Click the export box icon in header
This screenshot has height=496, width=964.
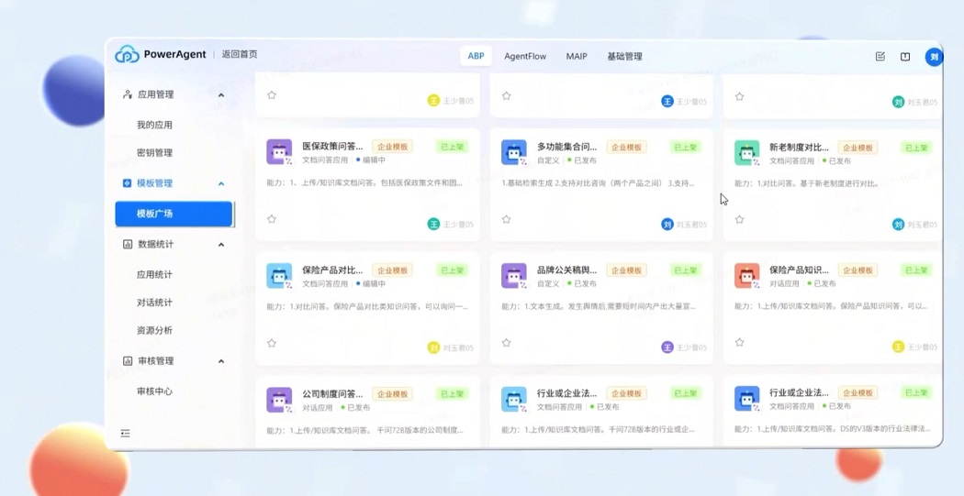[x=905, y=57]
